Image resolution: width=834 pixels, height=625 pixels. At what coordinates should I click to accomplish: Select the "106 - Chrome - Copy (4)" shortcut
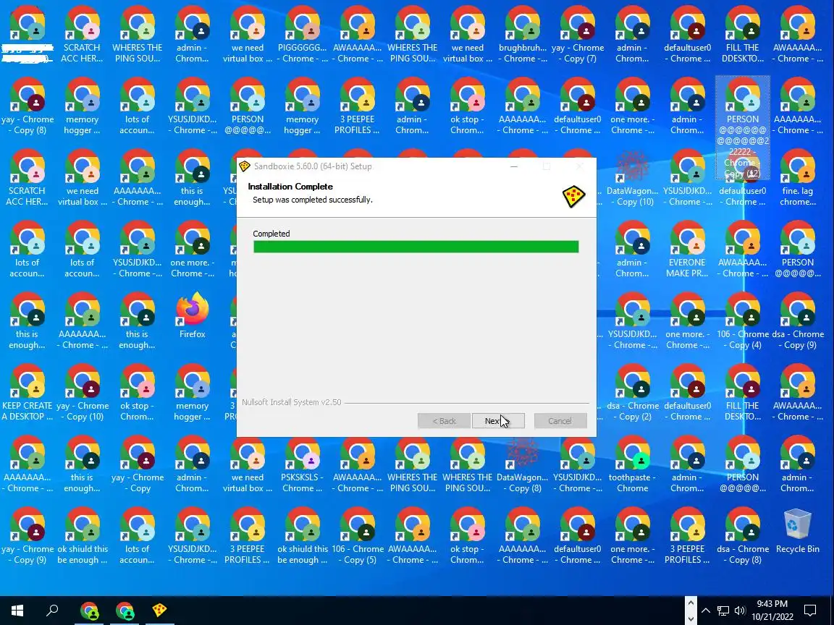[x=743, y=321]
